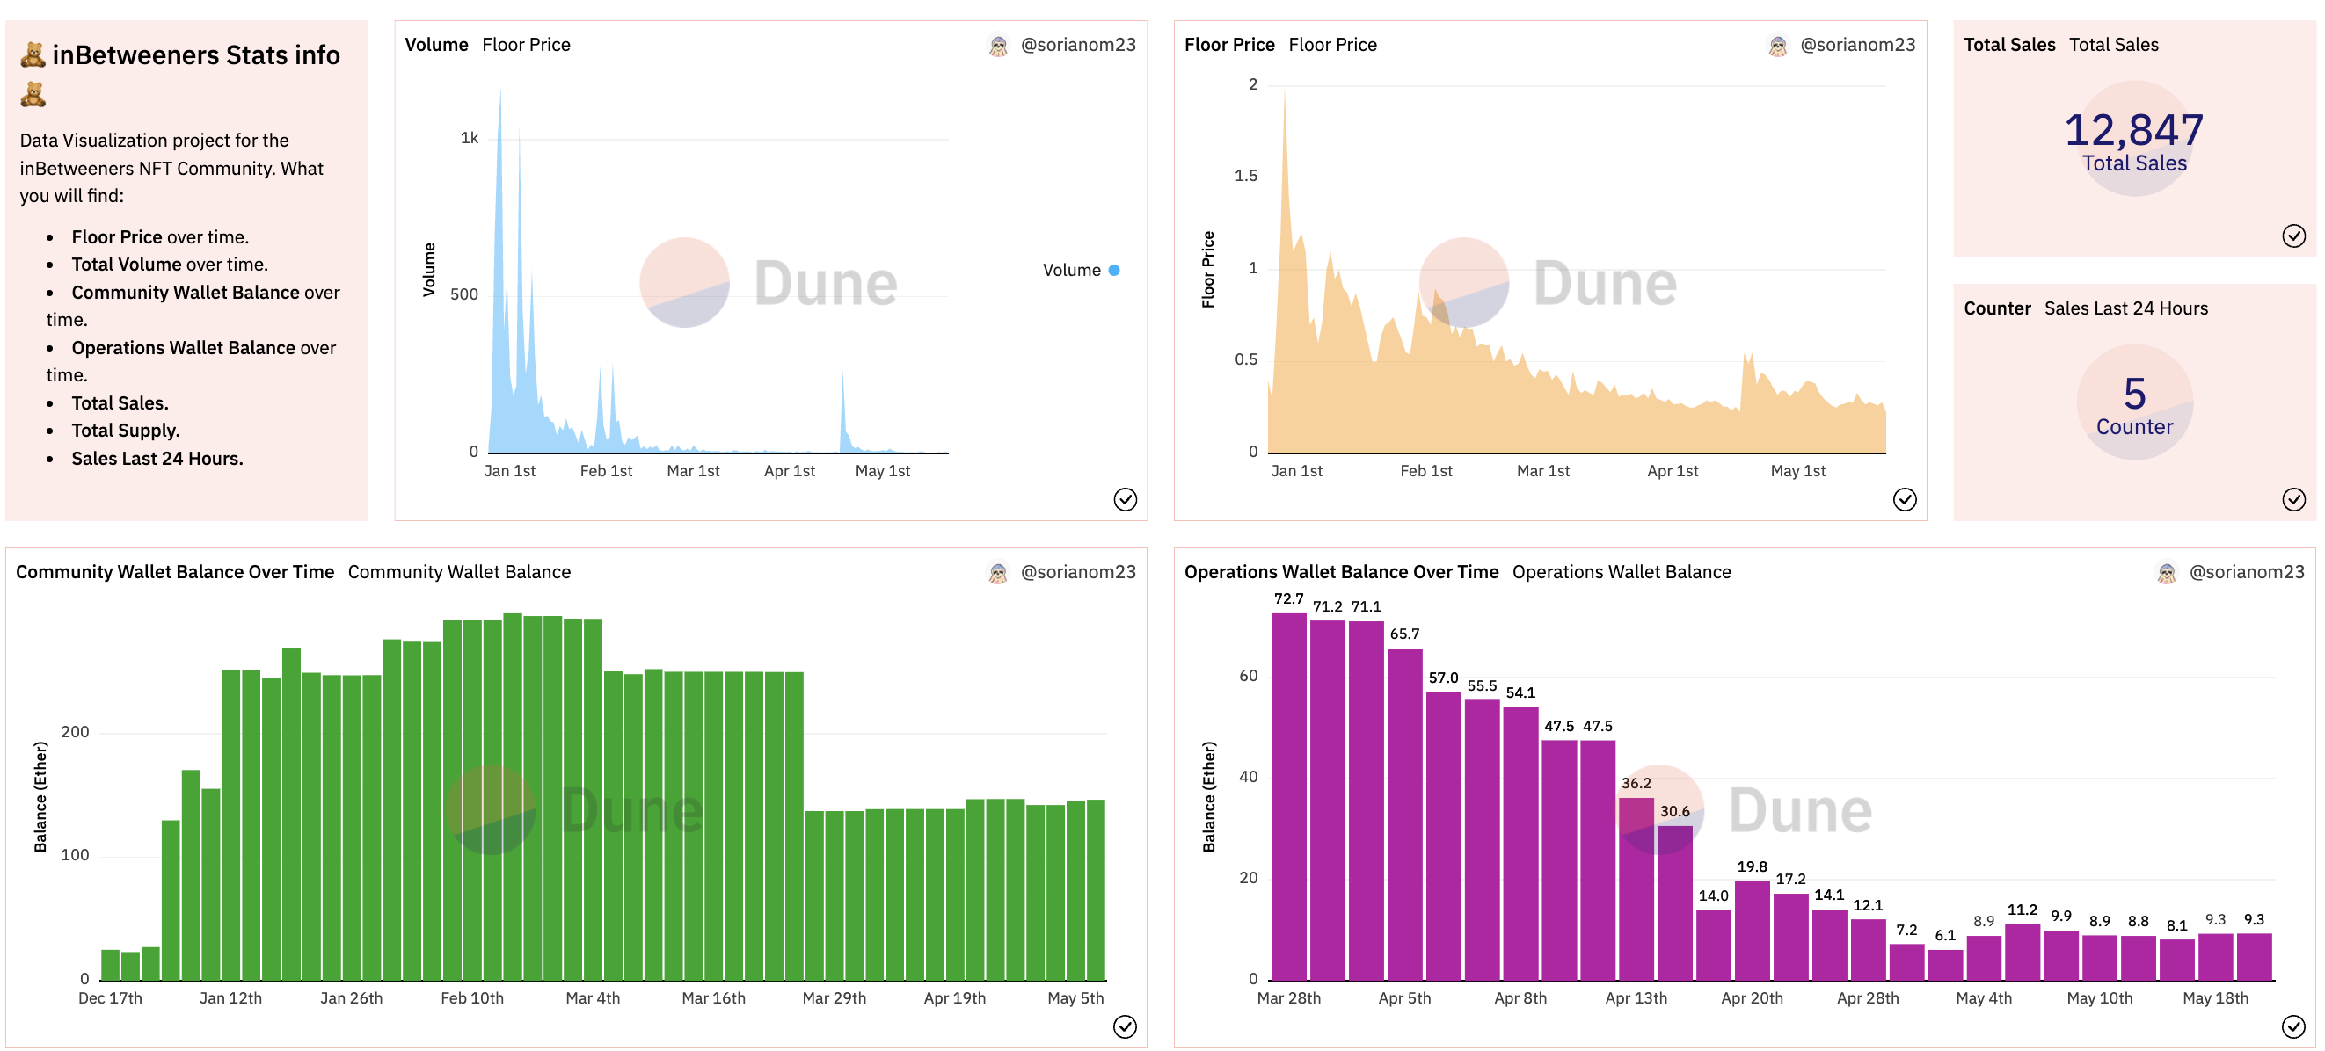Click 'Apr 1st' axis label in Volume chart
The image size is (2325, 1051).
point(789,471)
